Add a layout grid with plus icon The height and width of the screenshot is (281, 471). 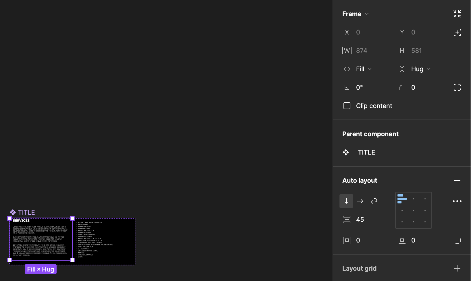(457, 268)
